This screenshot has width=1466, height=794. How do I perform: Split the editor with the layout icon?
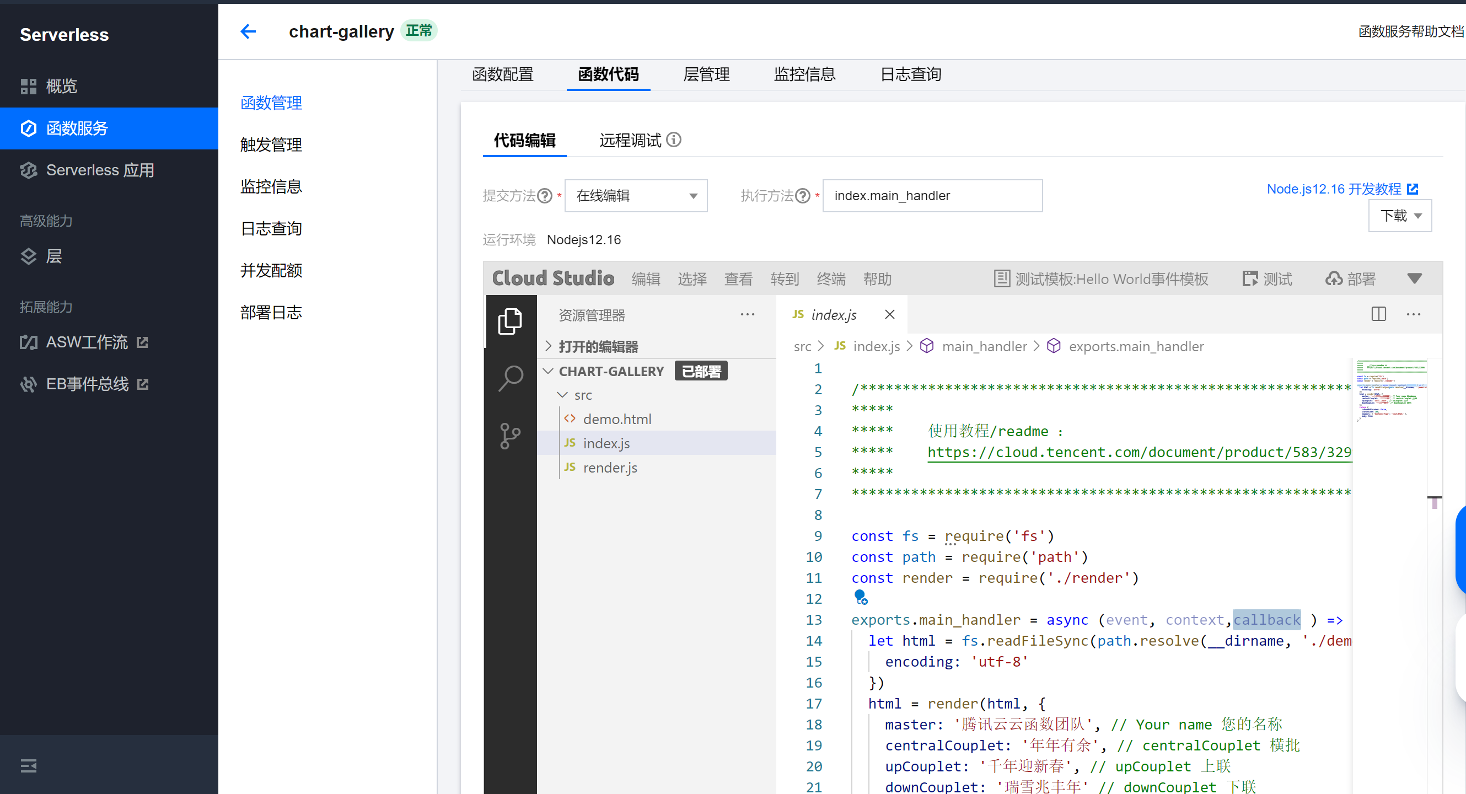click(x=1378, y=314)
